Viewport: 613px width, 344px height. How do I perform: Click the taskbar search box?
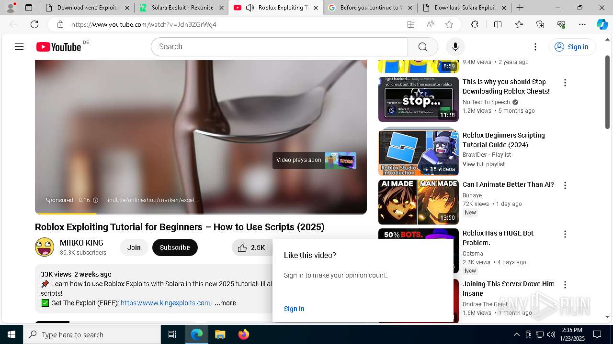click(92, 334)
